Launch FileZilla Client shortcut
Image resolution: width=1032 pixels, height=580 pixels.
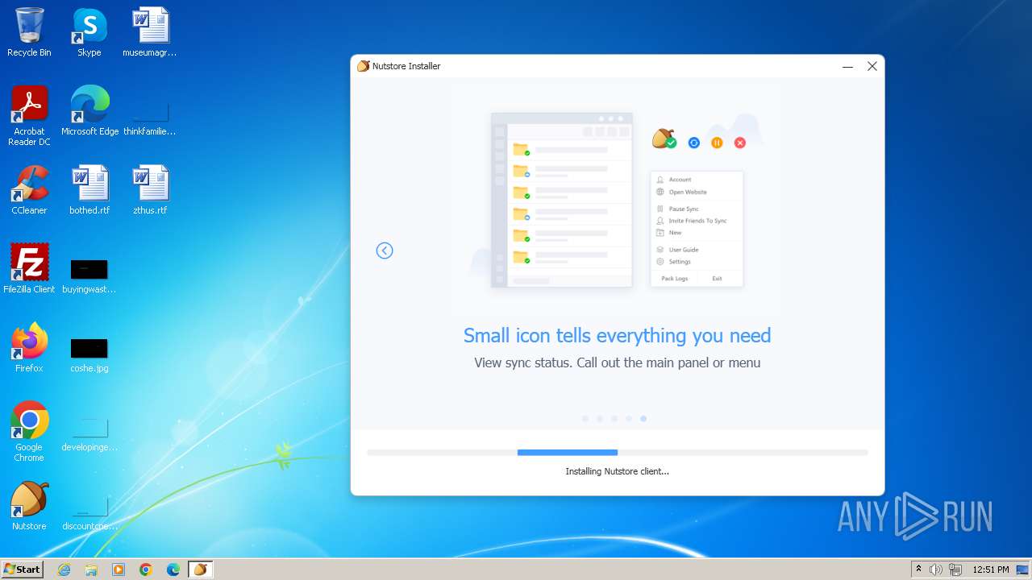(29, 269)
